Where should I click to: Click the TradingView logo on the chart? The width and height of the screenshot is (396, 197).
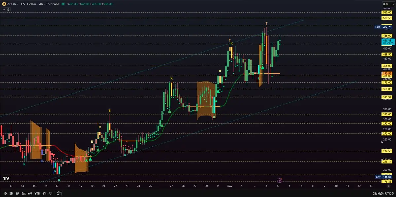coord(6,178)
